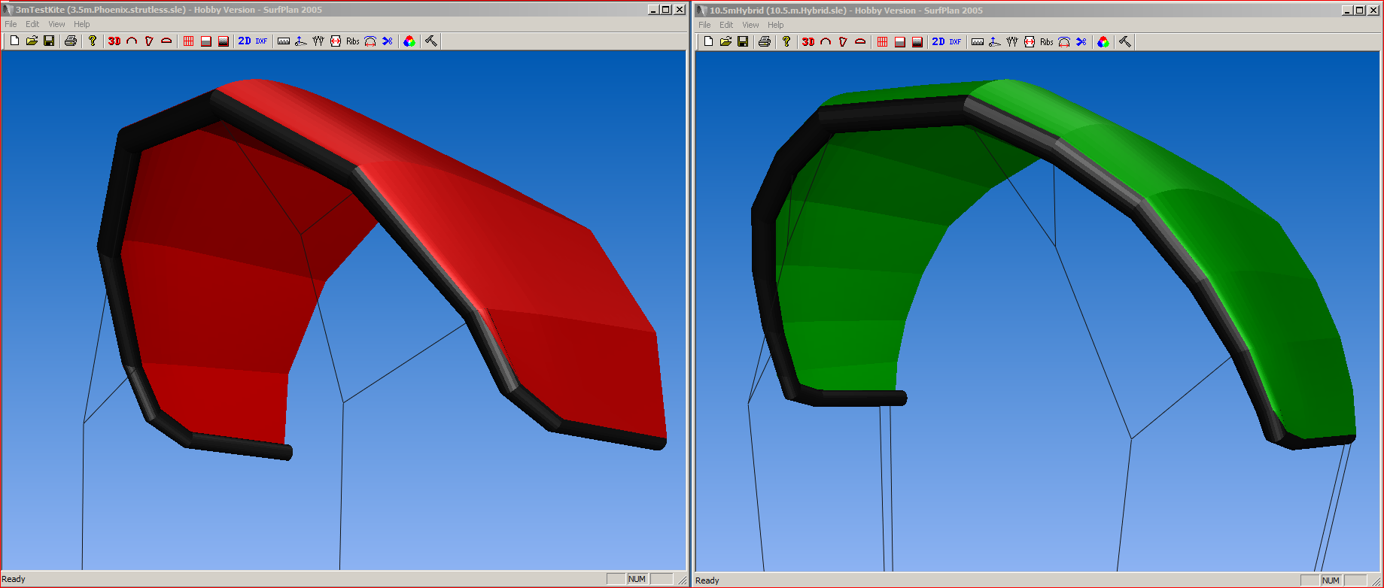Screen dimensions: 1384x588
Task: Click the red arc front-view icon in 10.5mHybrid
Action: [x=826, y=42]
